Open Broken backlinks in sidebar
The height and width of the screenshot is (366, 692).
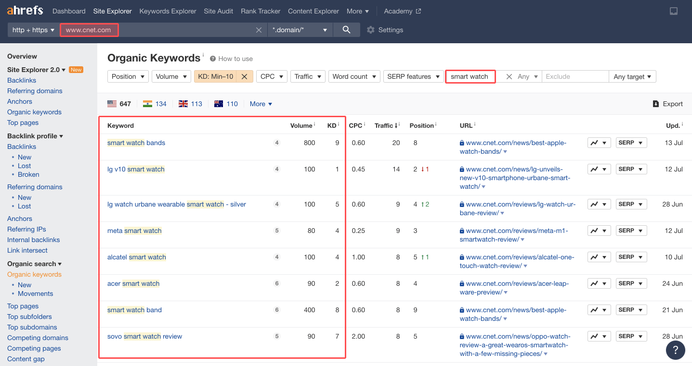(28, 174)
